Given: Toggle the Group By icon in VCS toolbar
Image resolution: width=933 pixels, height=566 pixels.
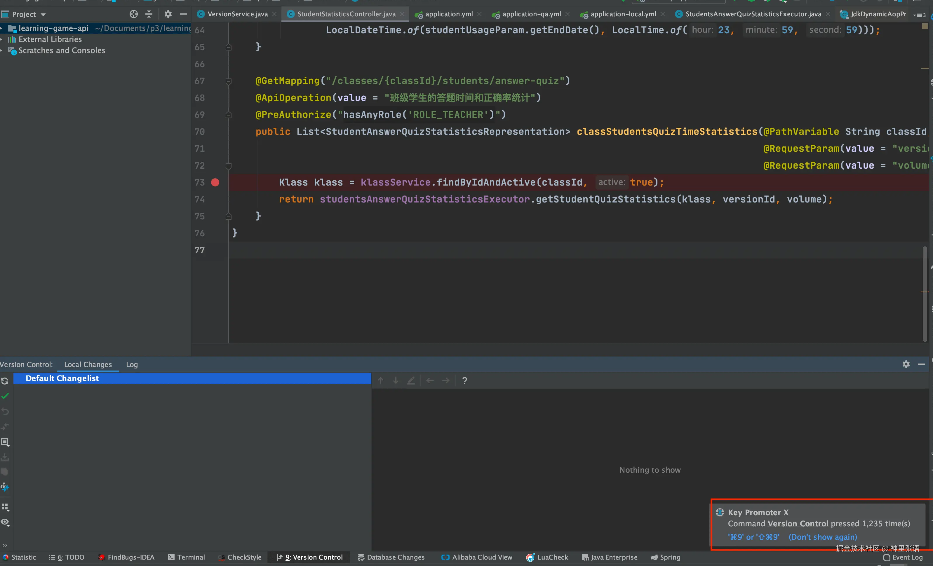Looking at the screenshot, I should click(x=5, y=507).
